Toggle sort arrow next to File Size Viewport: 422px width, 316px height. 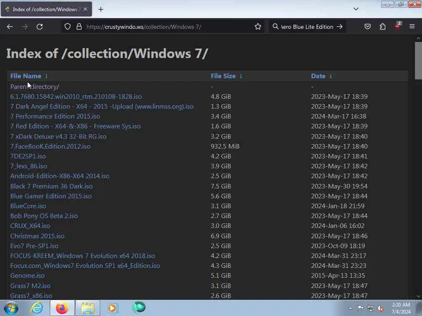click(x=241, y=76)
